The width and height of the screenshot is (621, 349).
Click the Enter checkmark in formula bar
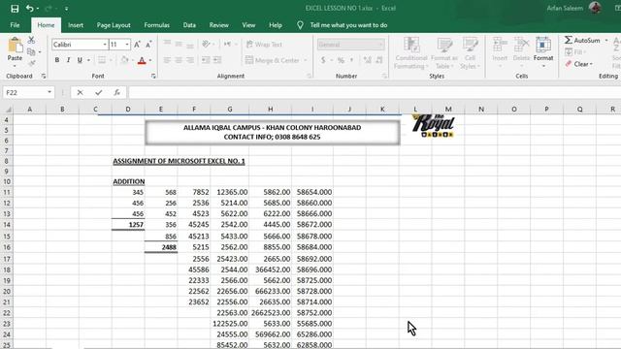[x=99, y=93]
